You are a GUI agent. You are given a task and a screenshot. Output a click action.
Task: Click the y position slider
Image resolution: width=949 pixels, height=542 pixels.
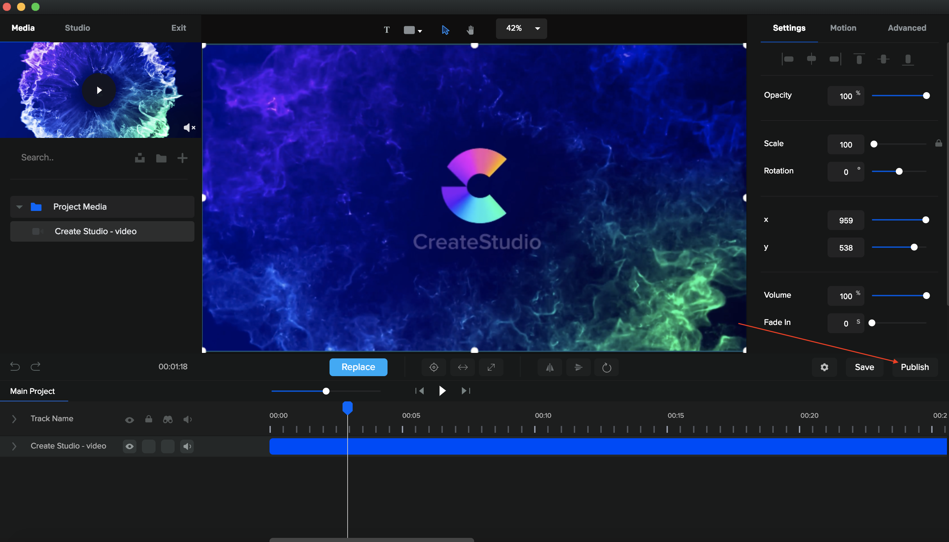899,247
